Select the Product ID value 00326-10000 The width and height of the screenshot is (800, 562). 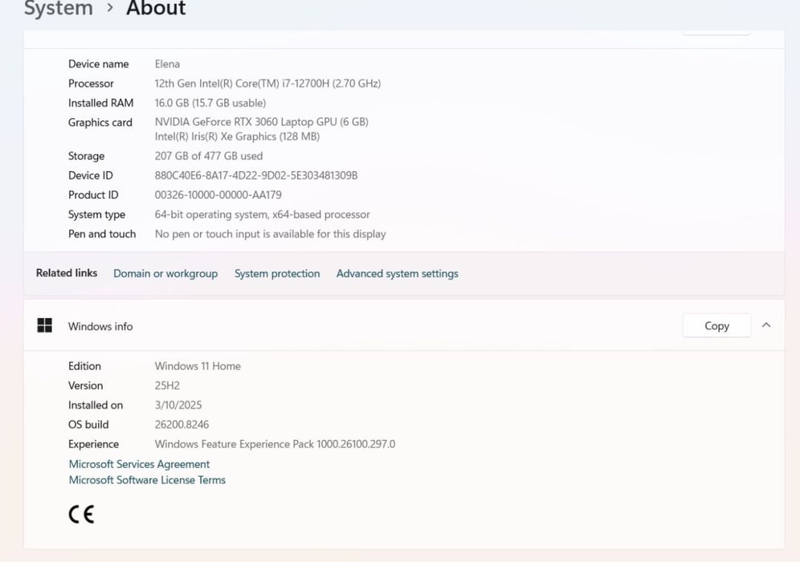[218, 195]
